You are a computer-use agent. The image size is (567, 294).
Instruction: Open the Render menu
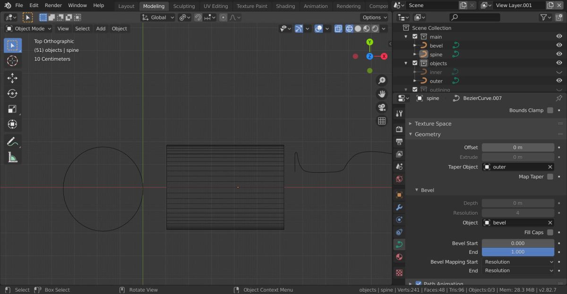[x=53, y=5]
